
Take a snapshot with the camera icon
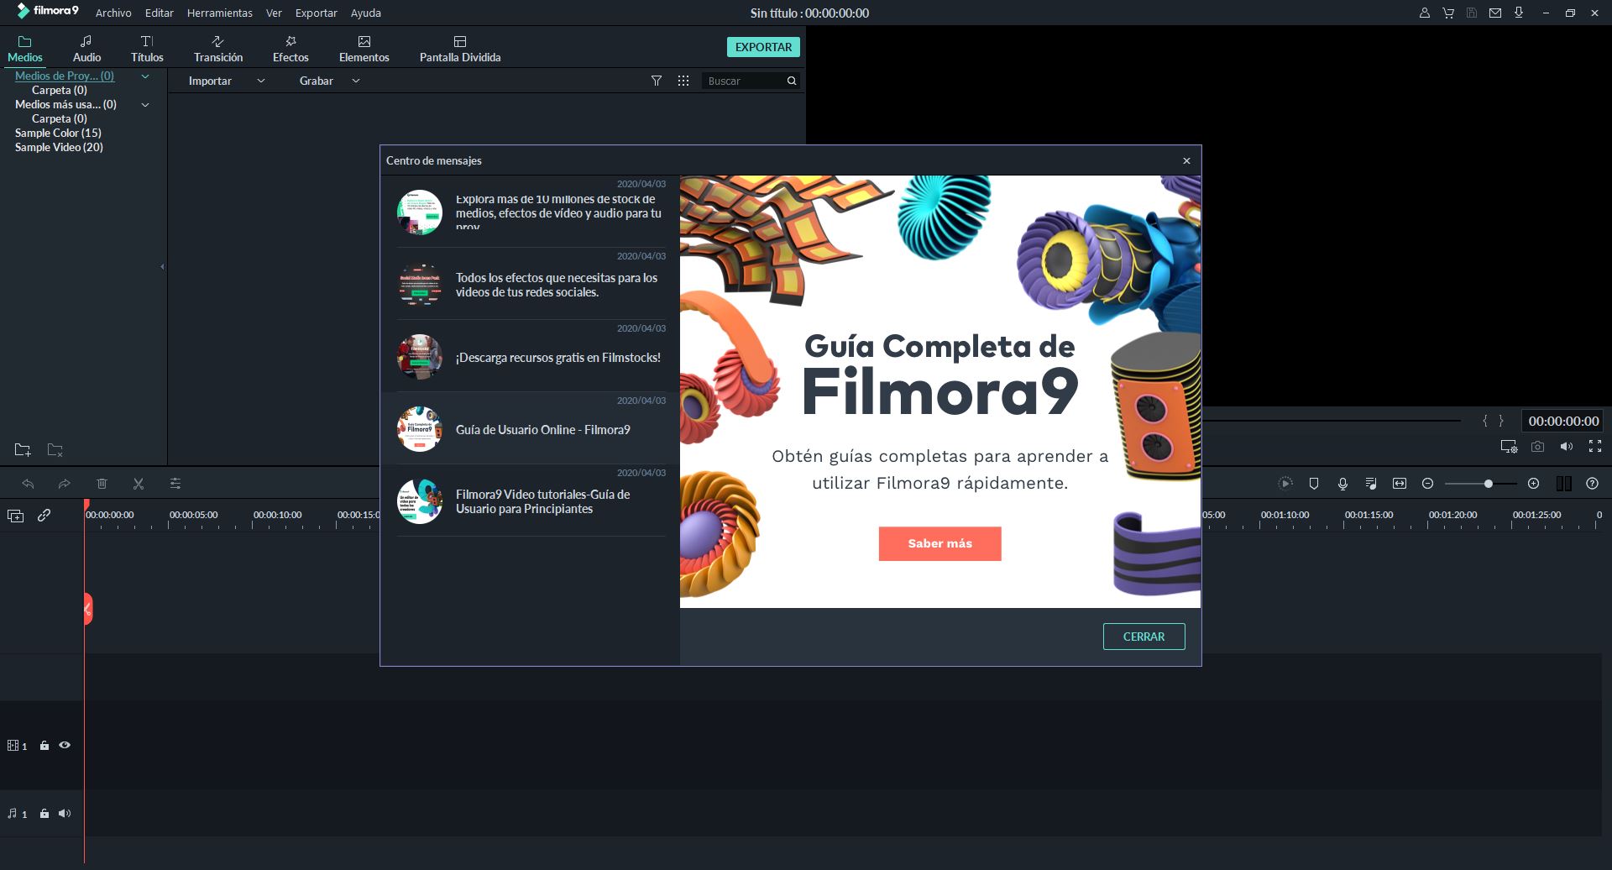pyautogui.click(x=1538, y=448)
